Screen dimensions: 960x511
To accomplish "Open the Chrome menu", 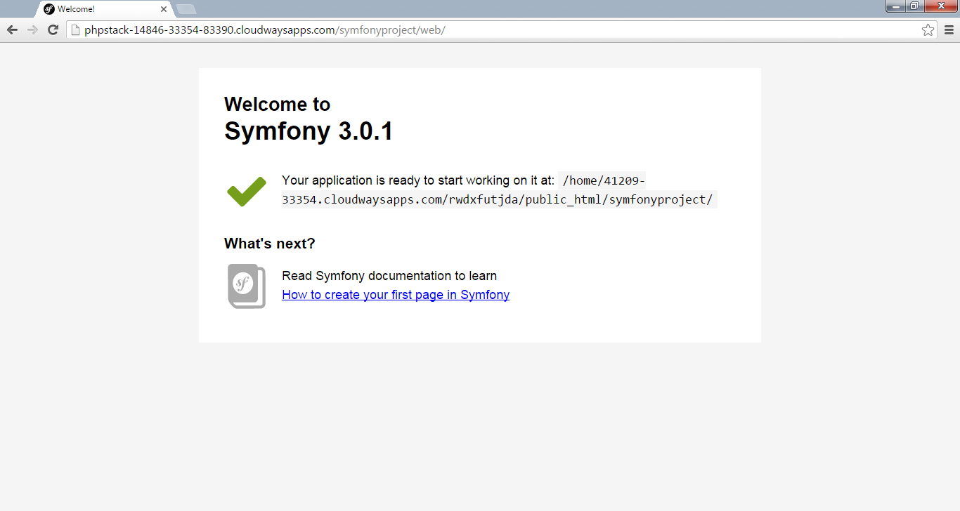I will [x=949, y=29].
